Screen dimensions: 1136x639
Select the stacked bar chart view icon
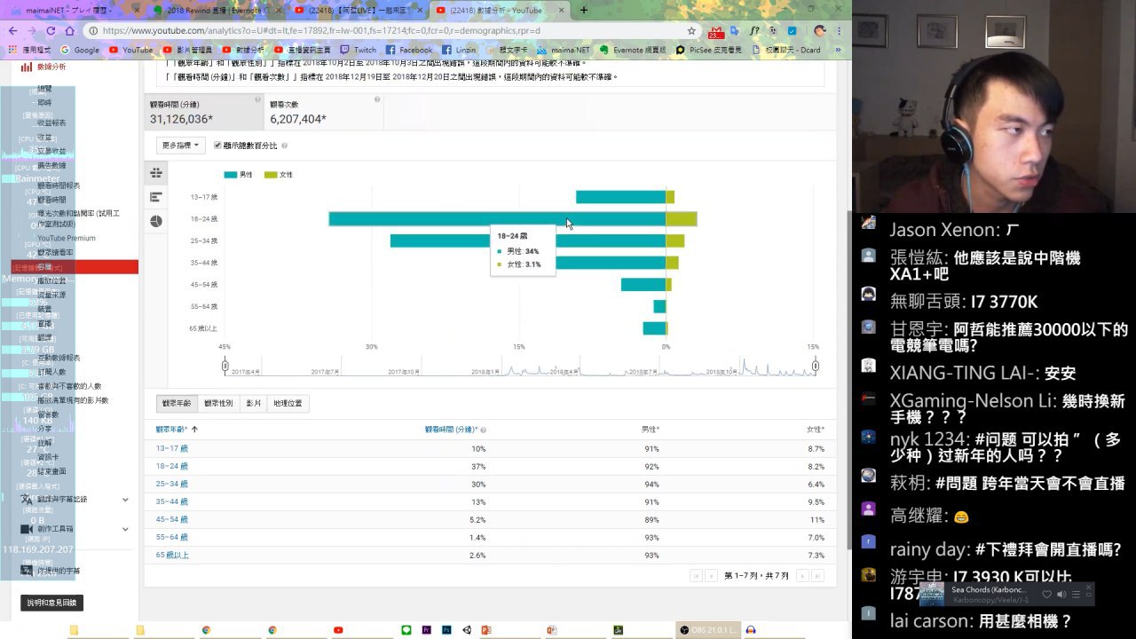pos(156,173)
